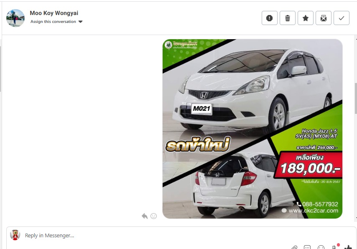This screenshot has height=249, width=357.
Task: Open emoji picker in reply box
Action: pos(321,247)
